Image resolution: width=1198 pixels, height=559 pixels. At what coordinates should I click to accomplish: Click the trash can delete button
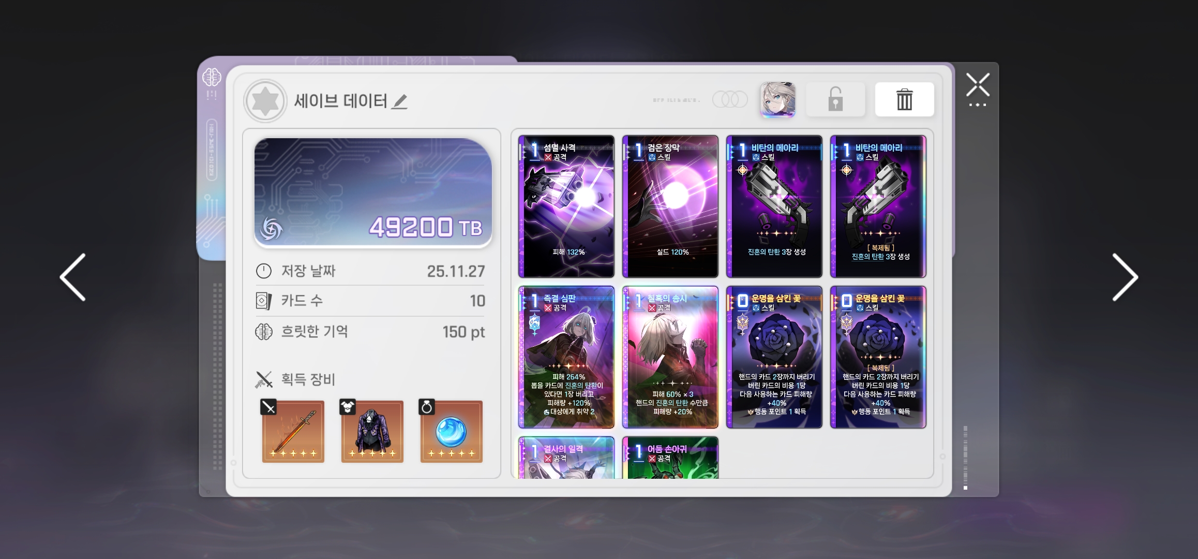tap(904, 99)
